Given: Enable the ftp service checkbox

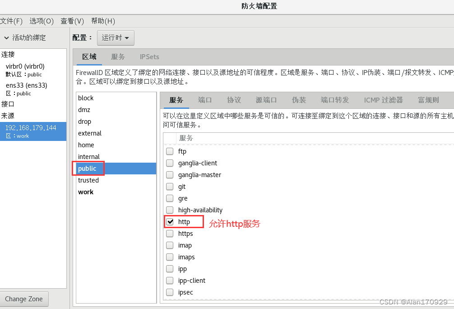Looking at the screenshot, I should click(170, 151).
